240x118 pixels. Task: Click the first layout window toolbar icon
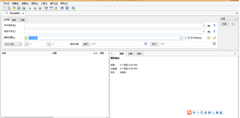pyautogui.click(x=46, y=8)
